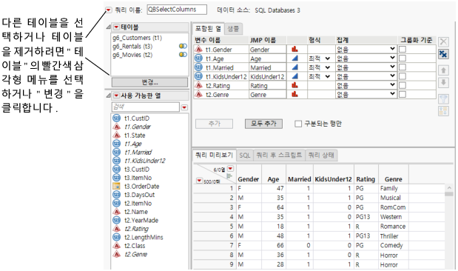This screenshot has height=271, width=458.
Task: Click numeric icon of t2.ItemNo
Action: coord(117,203)
